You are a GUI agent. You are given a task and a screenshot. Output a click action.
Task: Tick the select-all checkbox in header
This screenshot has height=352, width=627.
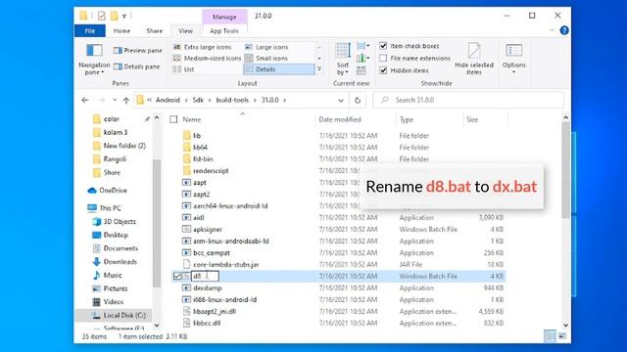pyautogui.click(x=173, y=119)
